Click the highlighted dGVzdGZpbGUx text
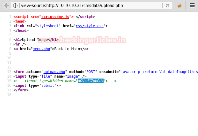Viewport: 198px width, 136px height. tap(91, 81)
